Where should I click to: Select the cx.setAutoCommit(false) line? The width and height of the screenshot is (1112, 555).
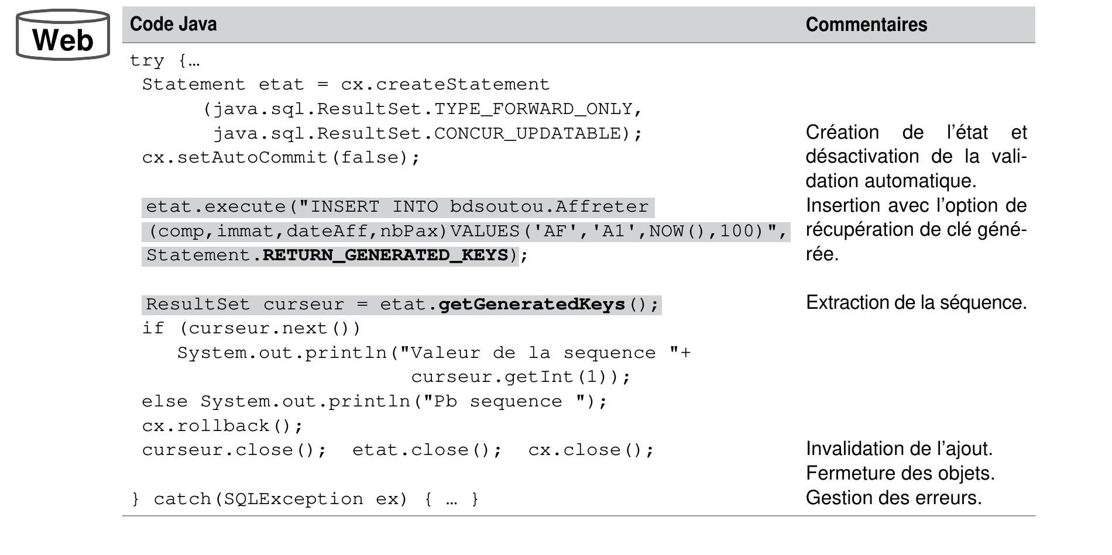pos(281,158)
